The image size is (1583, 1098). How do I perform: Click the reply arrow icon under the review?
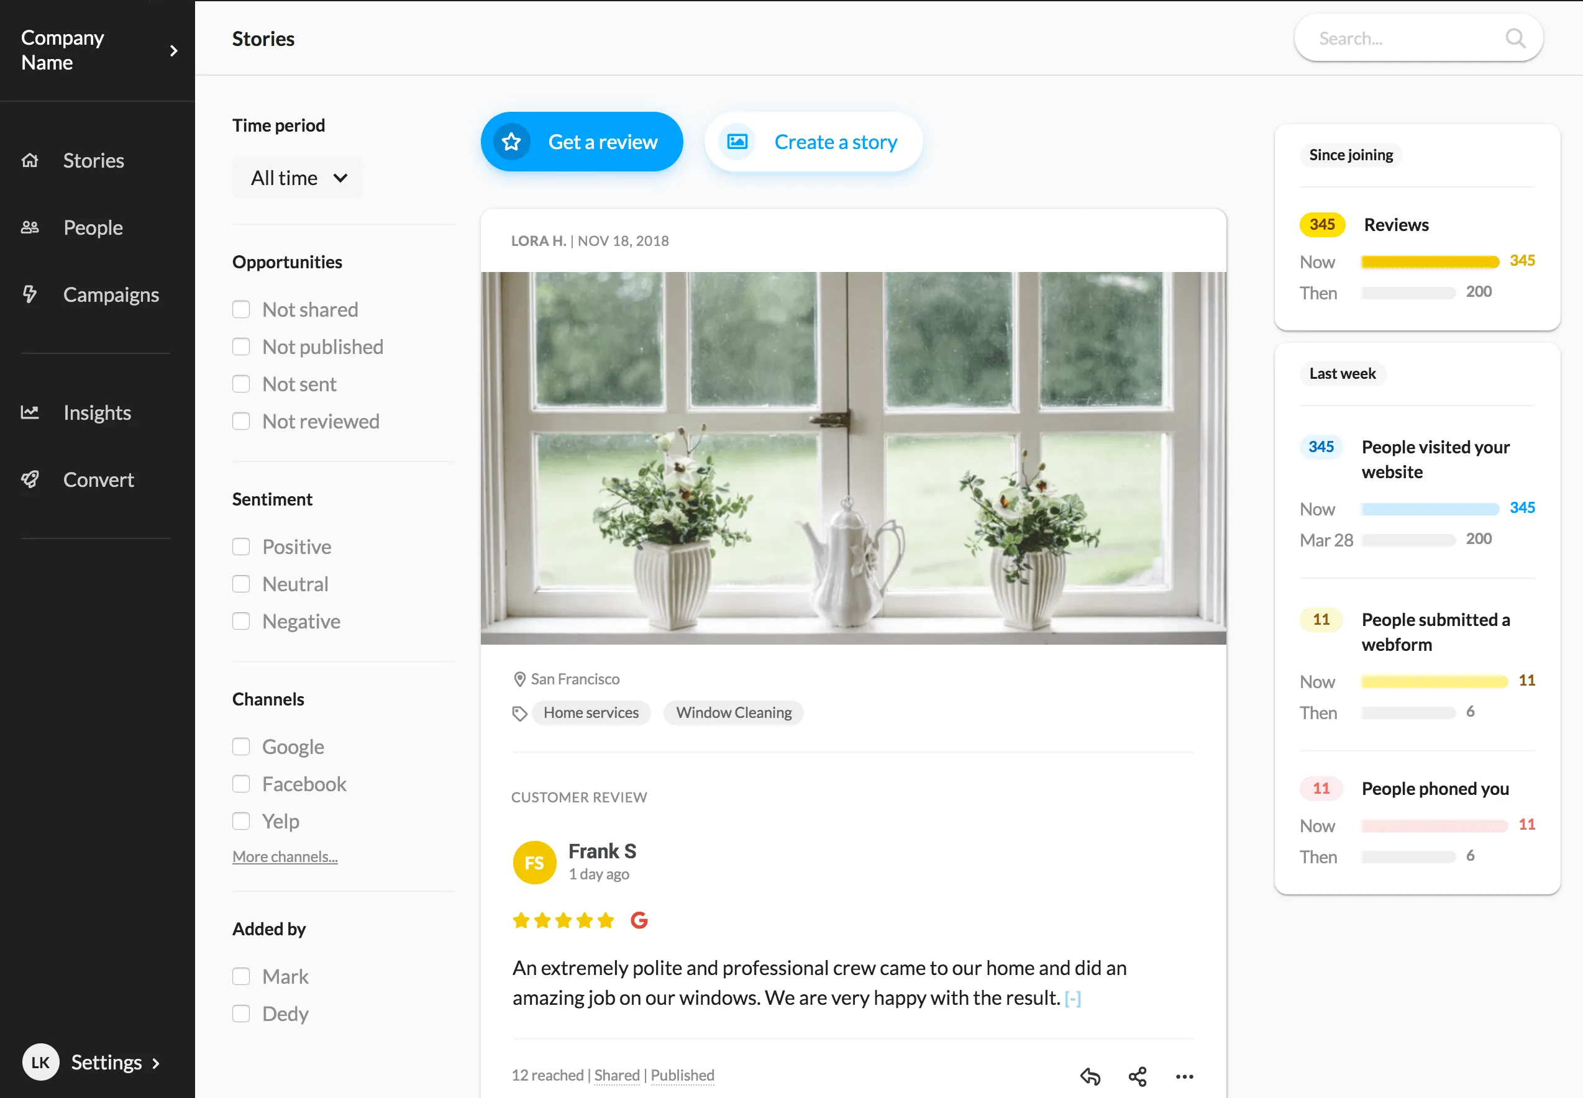click(1090, 1076)
